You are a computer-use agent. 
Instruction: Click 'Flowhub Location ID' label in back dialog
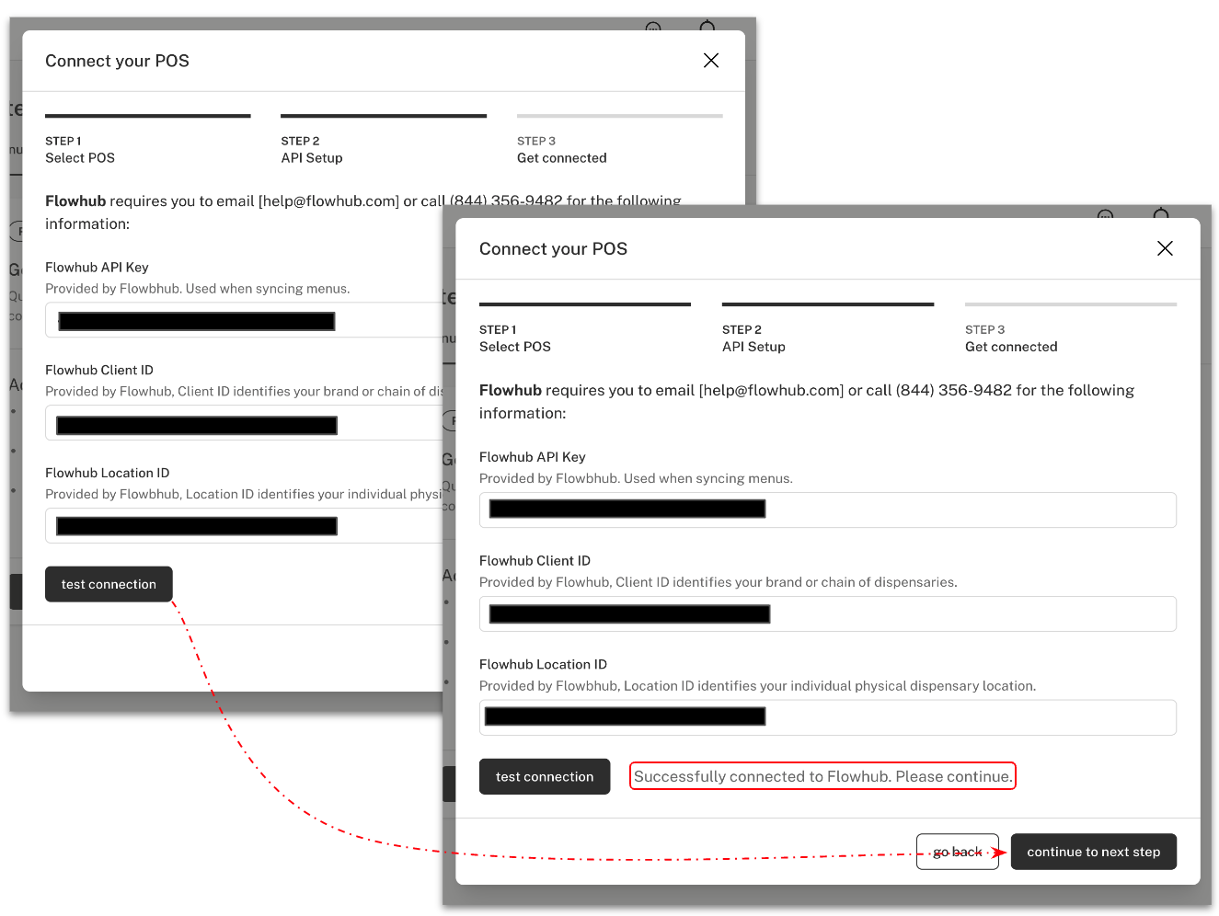pos(107,473)
